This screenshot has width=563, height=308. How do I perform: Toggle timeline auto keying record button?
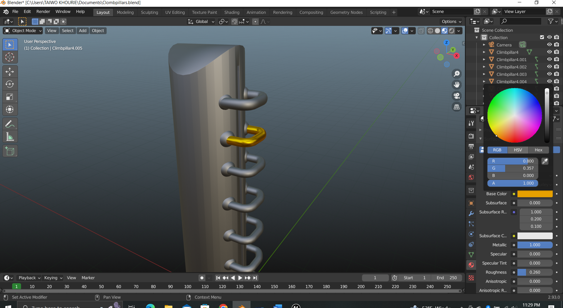202,278
